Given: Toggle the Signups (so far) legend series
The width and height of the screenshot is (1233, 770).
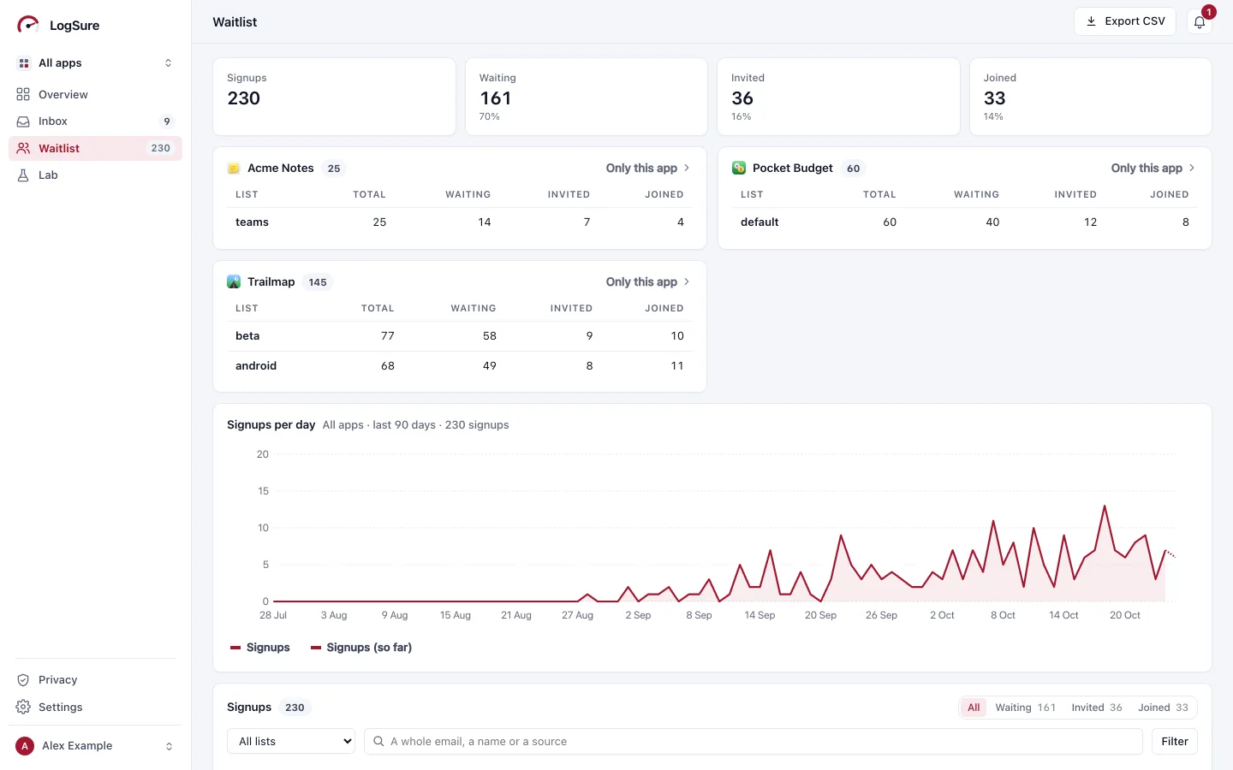Looking at the screenshot, I should (x=361, y=648).
